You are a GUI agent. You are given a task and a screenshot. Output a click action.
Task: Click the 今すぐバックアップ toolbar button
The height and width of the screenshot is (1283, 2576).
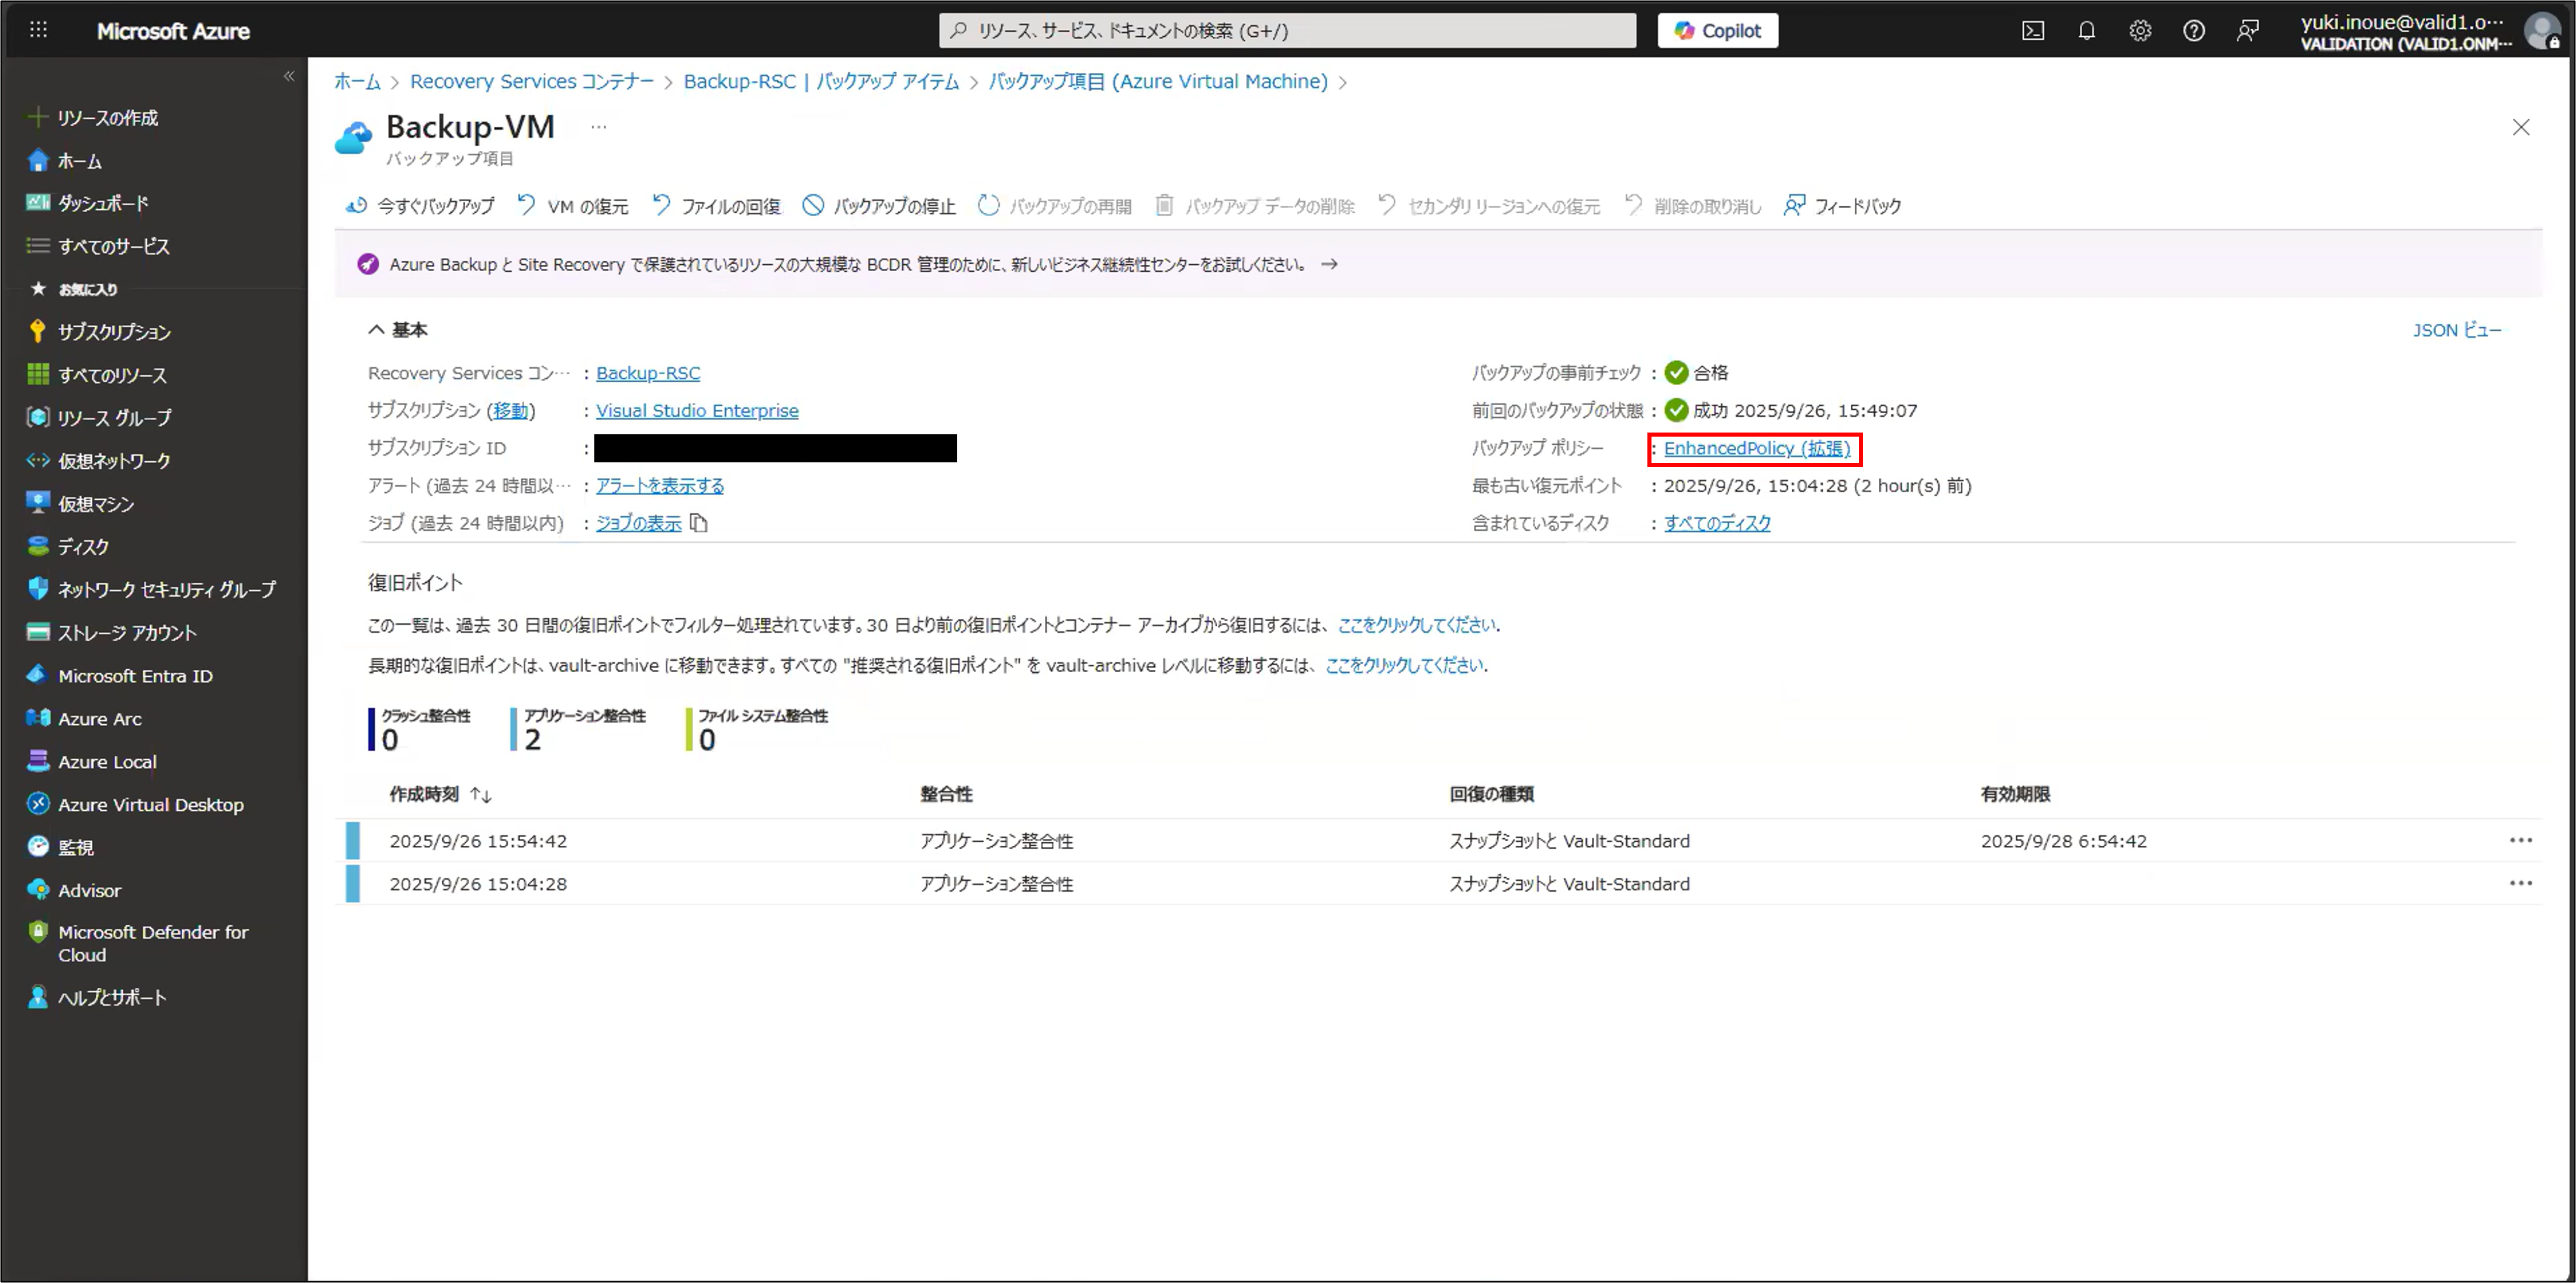(420, 206)
